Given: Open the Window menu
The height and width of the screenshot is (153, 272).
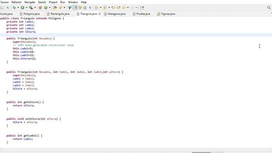Looking at the screenshot, I should pyautogui.click(x=73, y=2).
